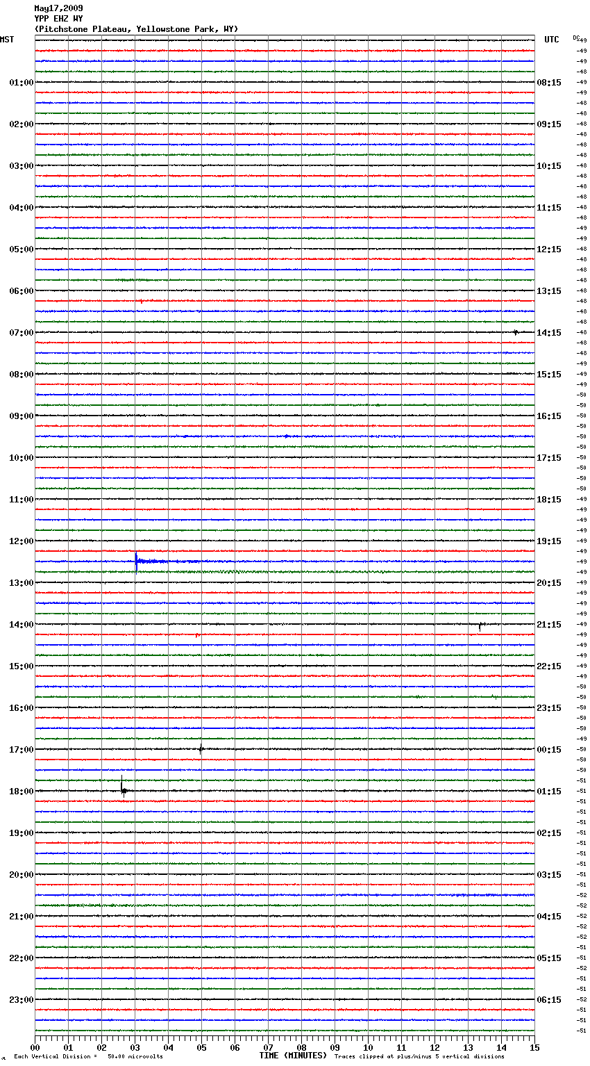Select the 22:00 MST hour label
This screenshot has width=590, height=1066.
tap(22, 958)
